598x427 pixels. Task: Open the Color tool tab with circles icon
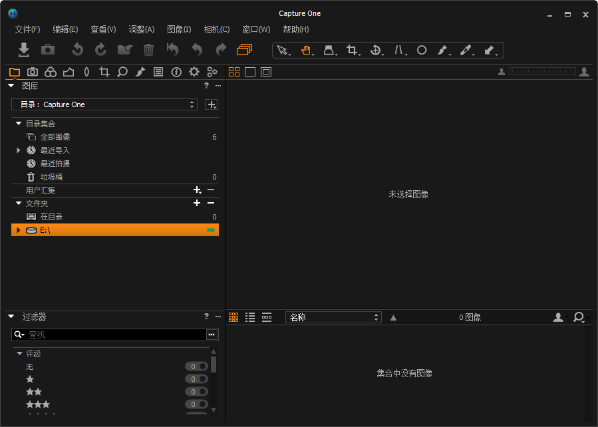[51, 72]
